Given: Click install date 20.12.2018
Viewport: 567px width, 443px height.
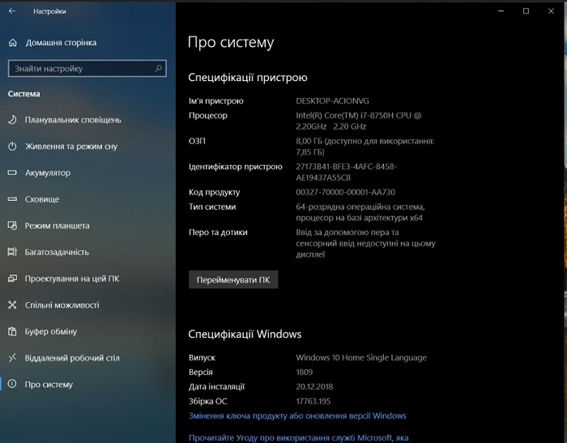Looking at the screenshot, I should (x=314, y=386).
